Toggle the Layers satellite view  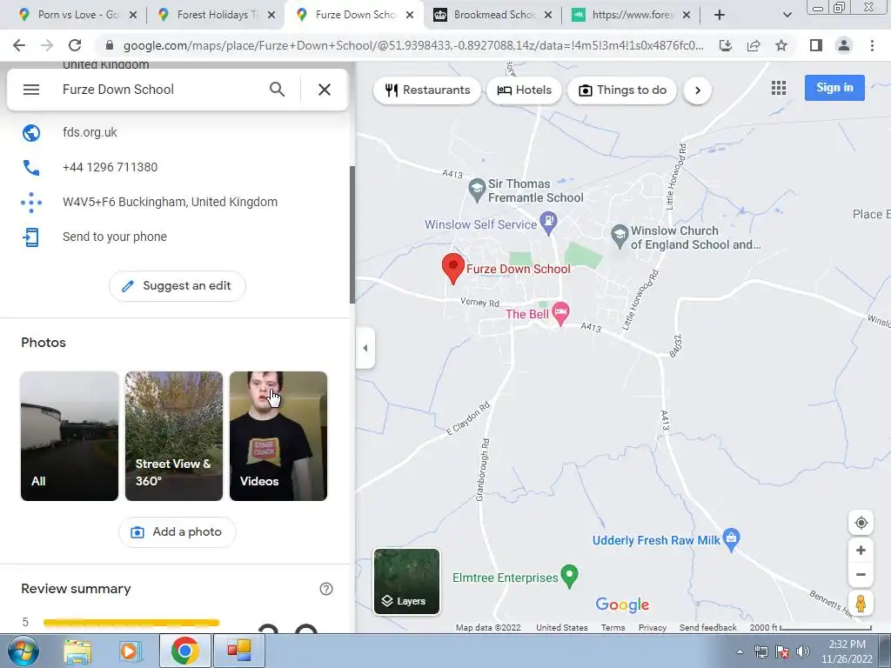[x=406, y=582]
